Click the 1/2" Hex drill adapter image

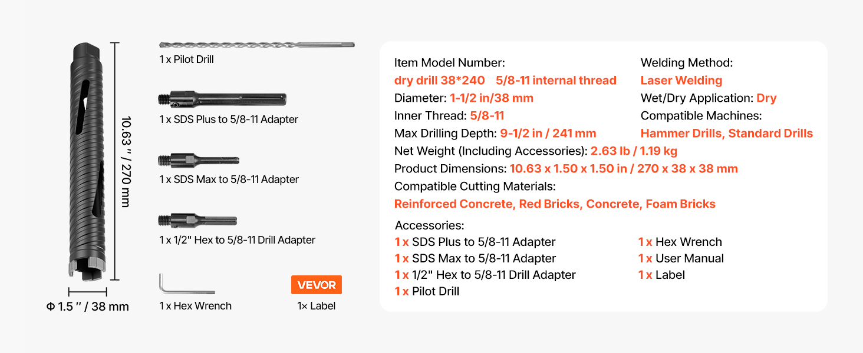[x=197, y=221]
